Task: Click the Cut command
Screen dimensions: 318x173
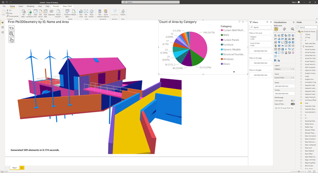Action: tap(9, 10)
